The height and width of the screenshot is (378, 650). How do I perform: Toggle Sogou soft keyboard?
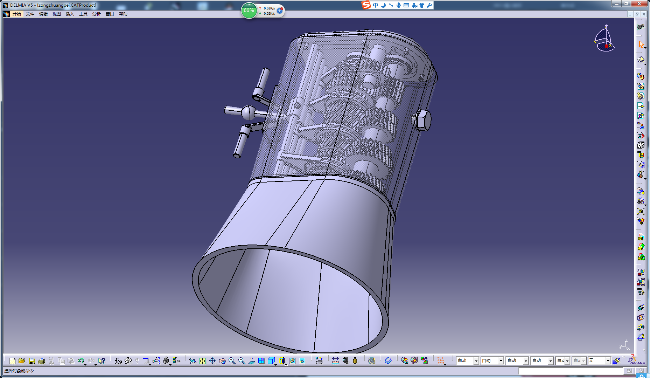click(406, 5)
